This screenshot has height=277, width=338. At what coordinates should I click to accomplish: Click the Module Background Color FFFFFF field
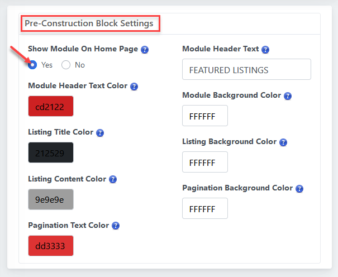coord(205,116)
